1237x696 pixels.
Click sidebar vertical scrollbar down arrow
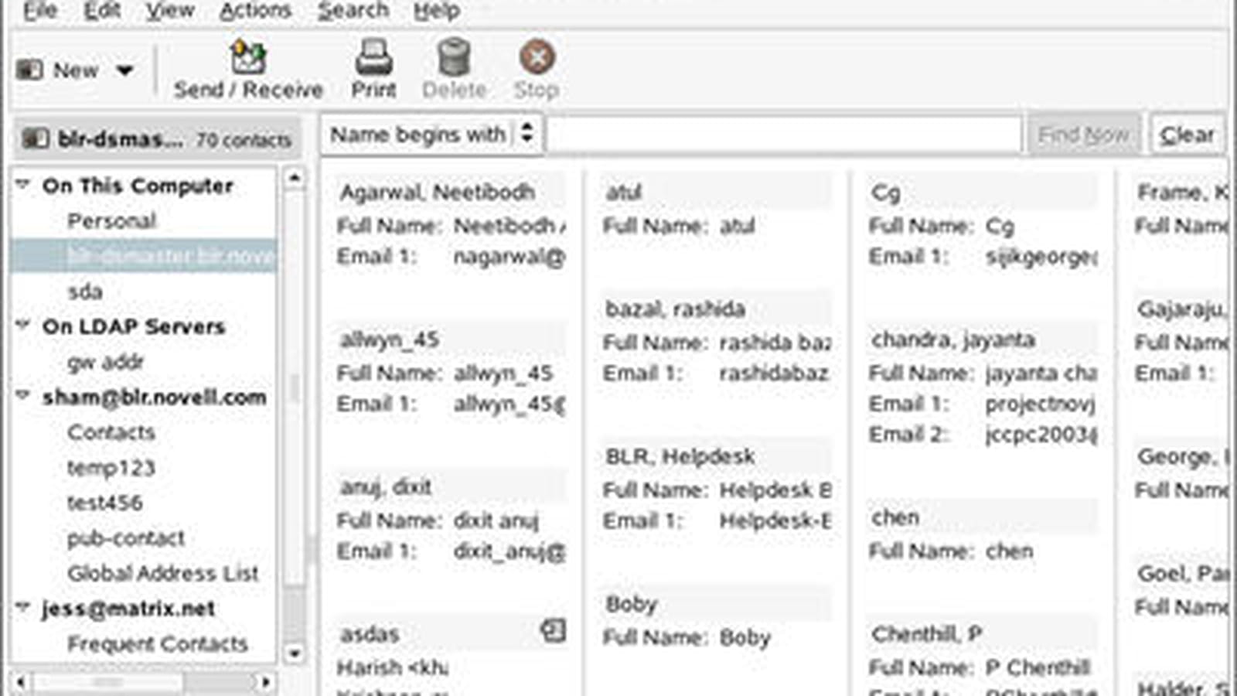coord(294,653)
